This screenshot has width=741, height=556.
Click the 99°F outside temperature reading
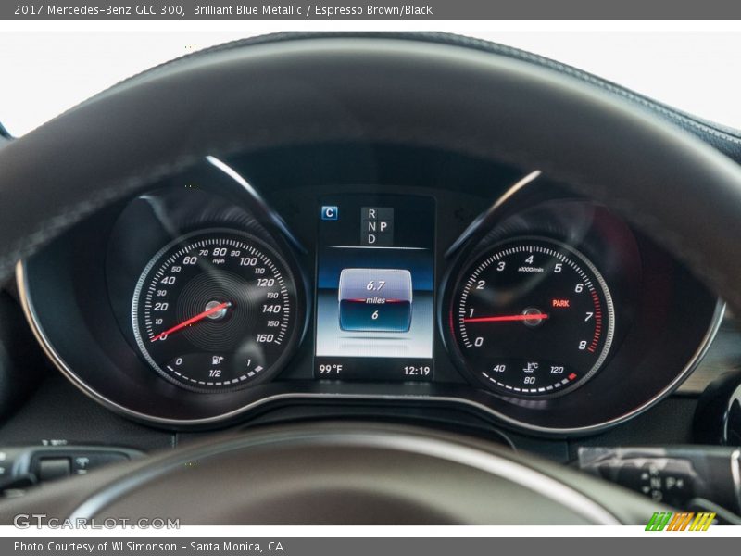point(331,369)
